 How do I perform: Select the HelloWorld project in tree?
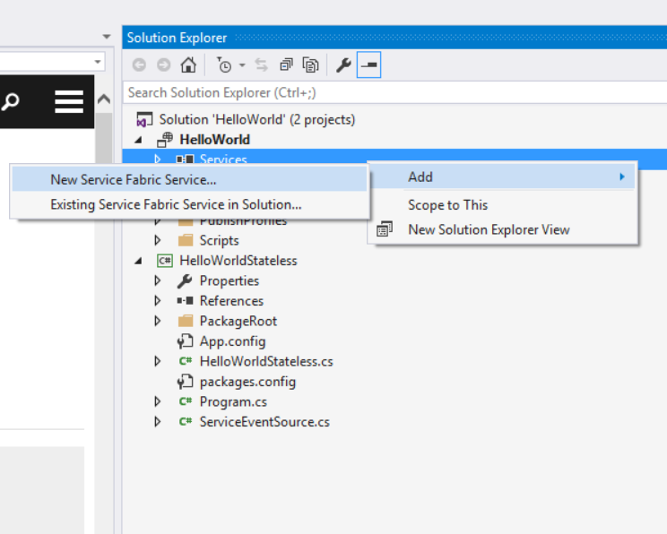[215, 140]
